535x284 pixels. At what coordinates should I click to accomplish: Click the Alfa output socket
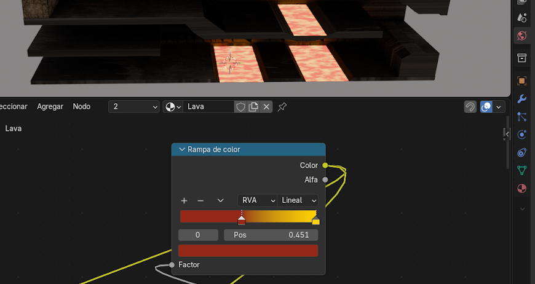tap(325, 179)
